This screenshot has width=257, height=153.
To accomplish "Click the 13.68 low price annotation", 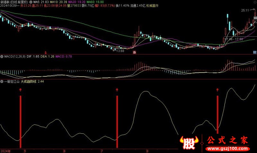I will point(120,51).
